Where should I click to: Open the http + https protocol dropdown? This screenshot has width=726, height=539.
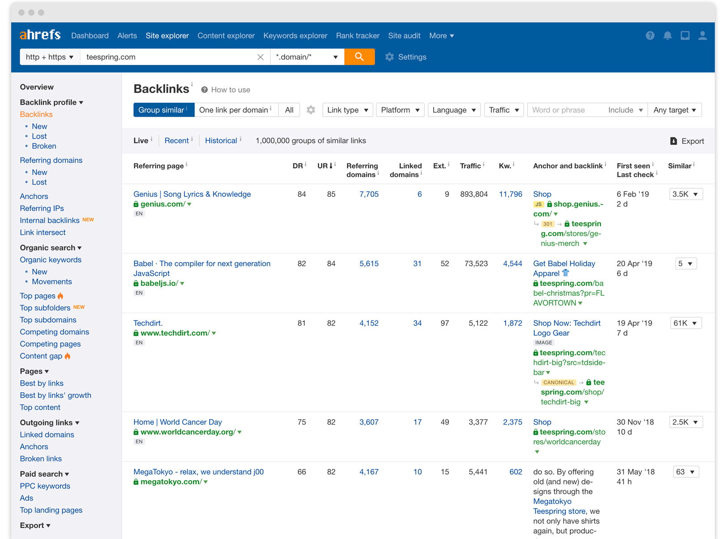(50, 57)
